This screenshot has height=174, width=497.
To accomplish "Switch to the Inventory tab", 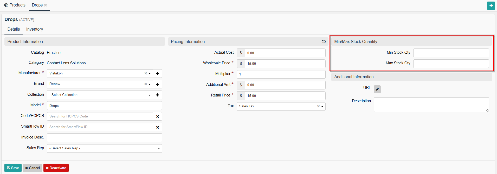I will (x=35, y=29).
